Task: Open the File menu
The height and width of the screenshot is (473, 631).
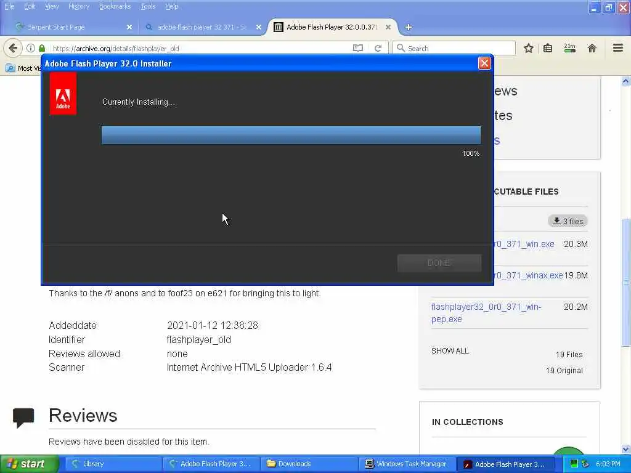Action: (9, 6)
